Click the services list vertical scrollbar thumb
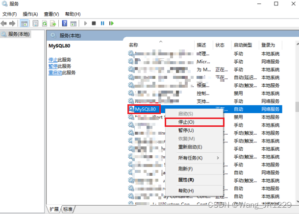299x214 pixels. tap(297, 107)
